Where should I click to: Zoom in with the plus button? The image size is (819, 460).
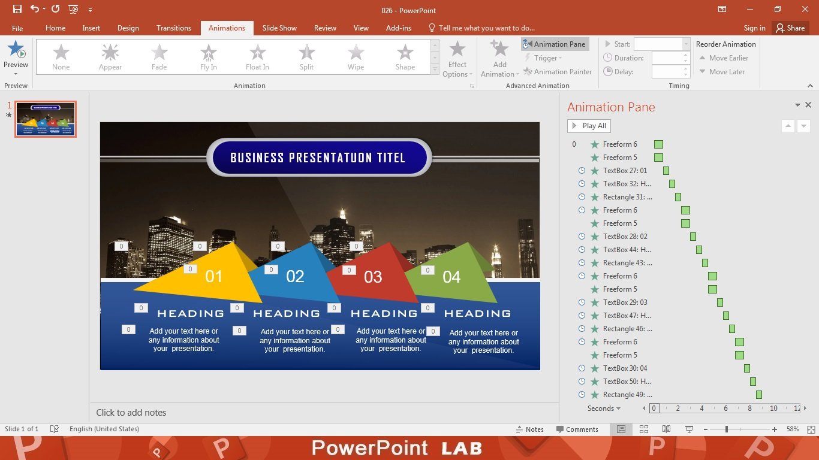click(x=775, y=429)
